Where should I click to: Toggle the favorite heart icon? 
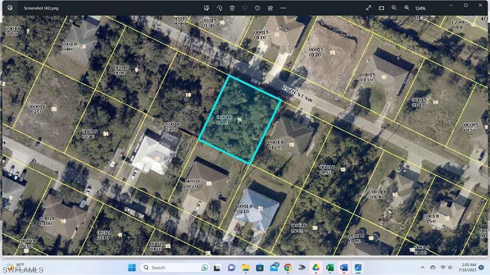click(245, 8)
